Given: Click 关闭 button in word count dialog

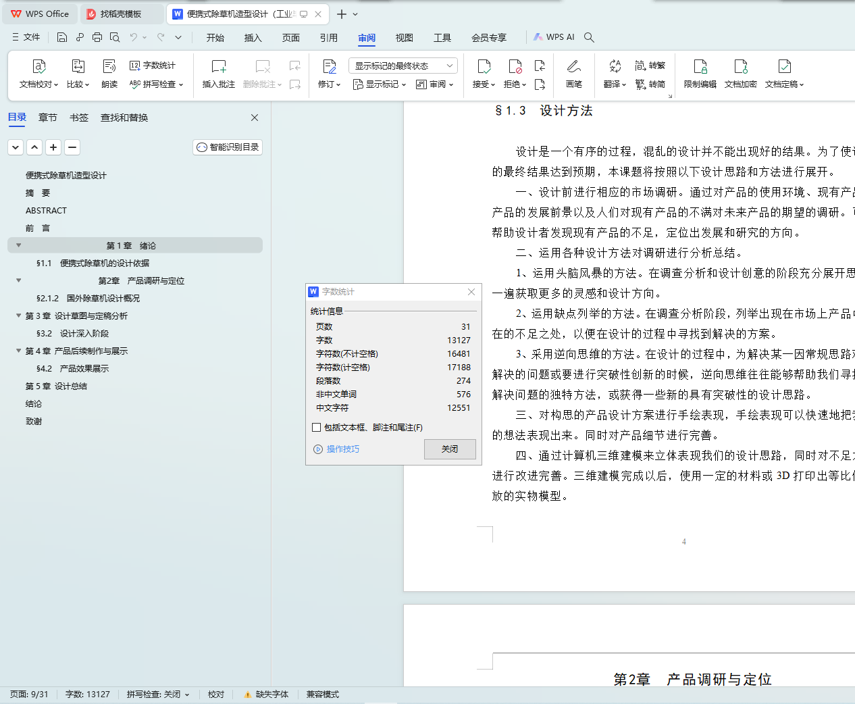Looking at the screenshot, I should point(450,449).
